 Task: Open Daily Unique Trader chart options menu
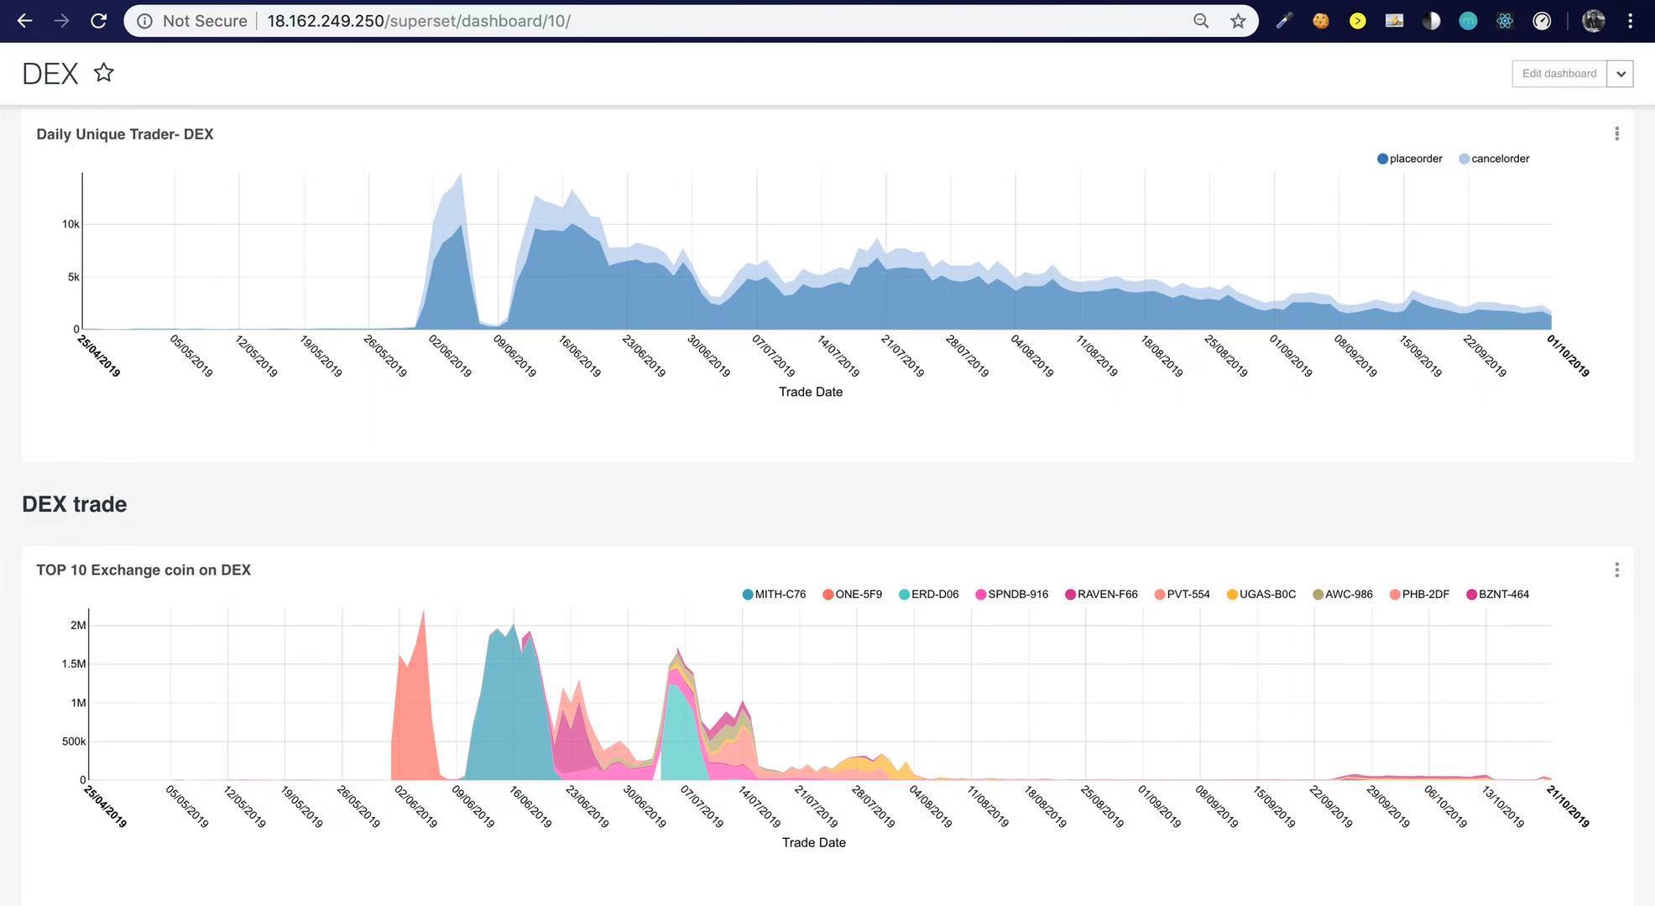(1616, 134)
